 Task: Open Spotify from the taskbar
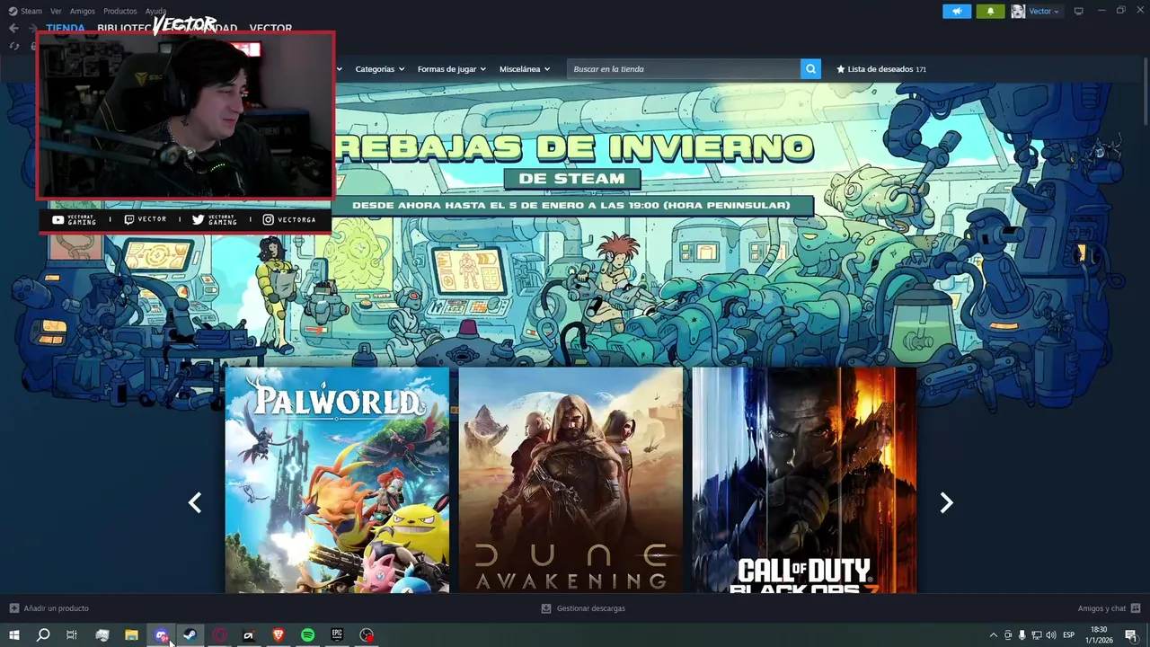(307, 635)
